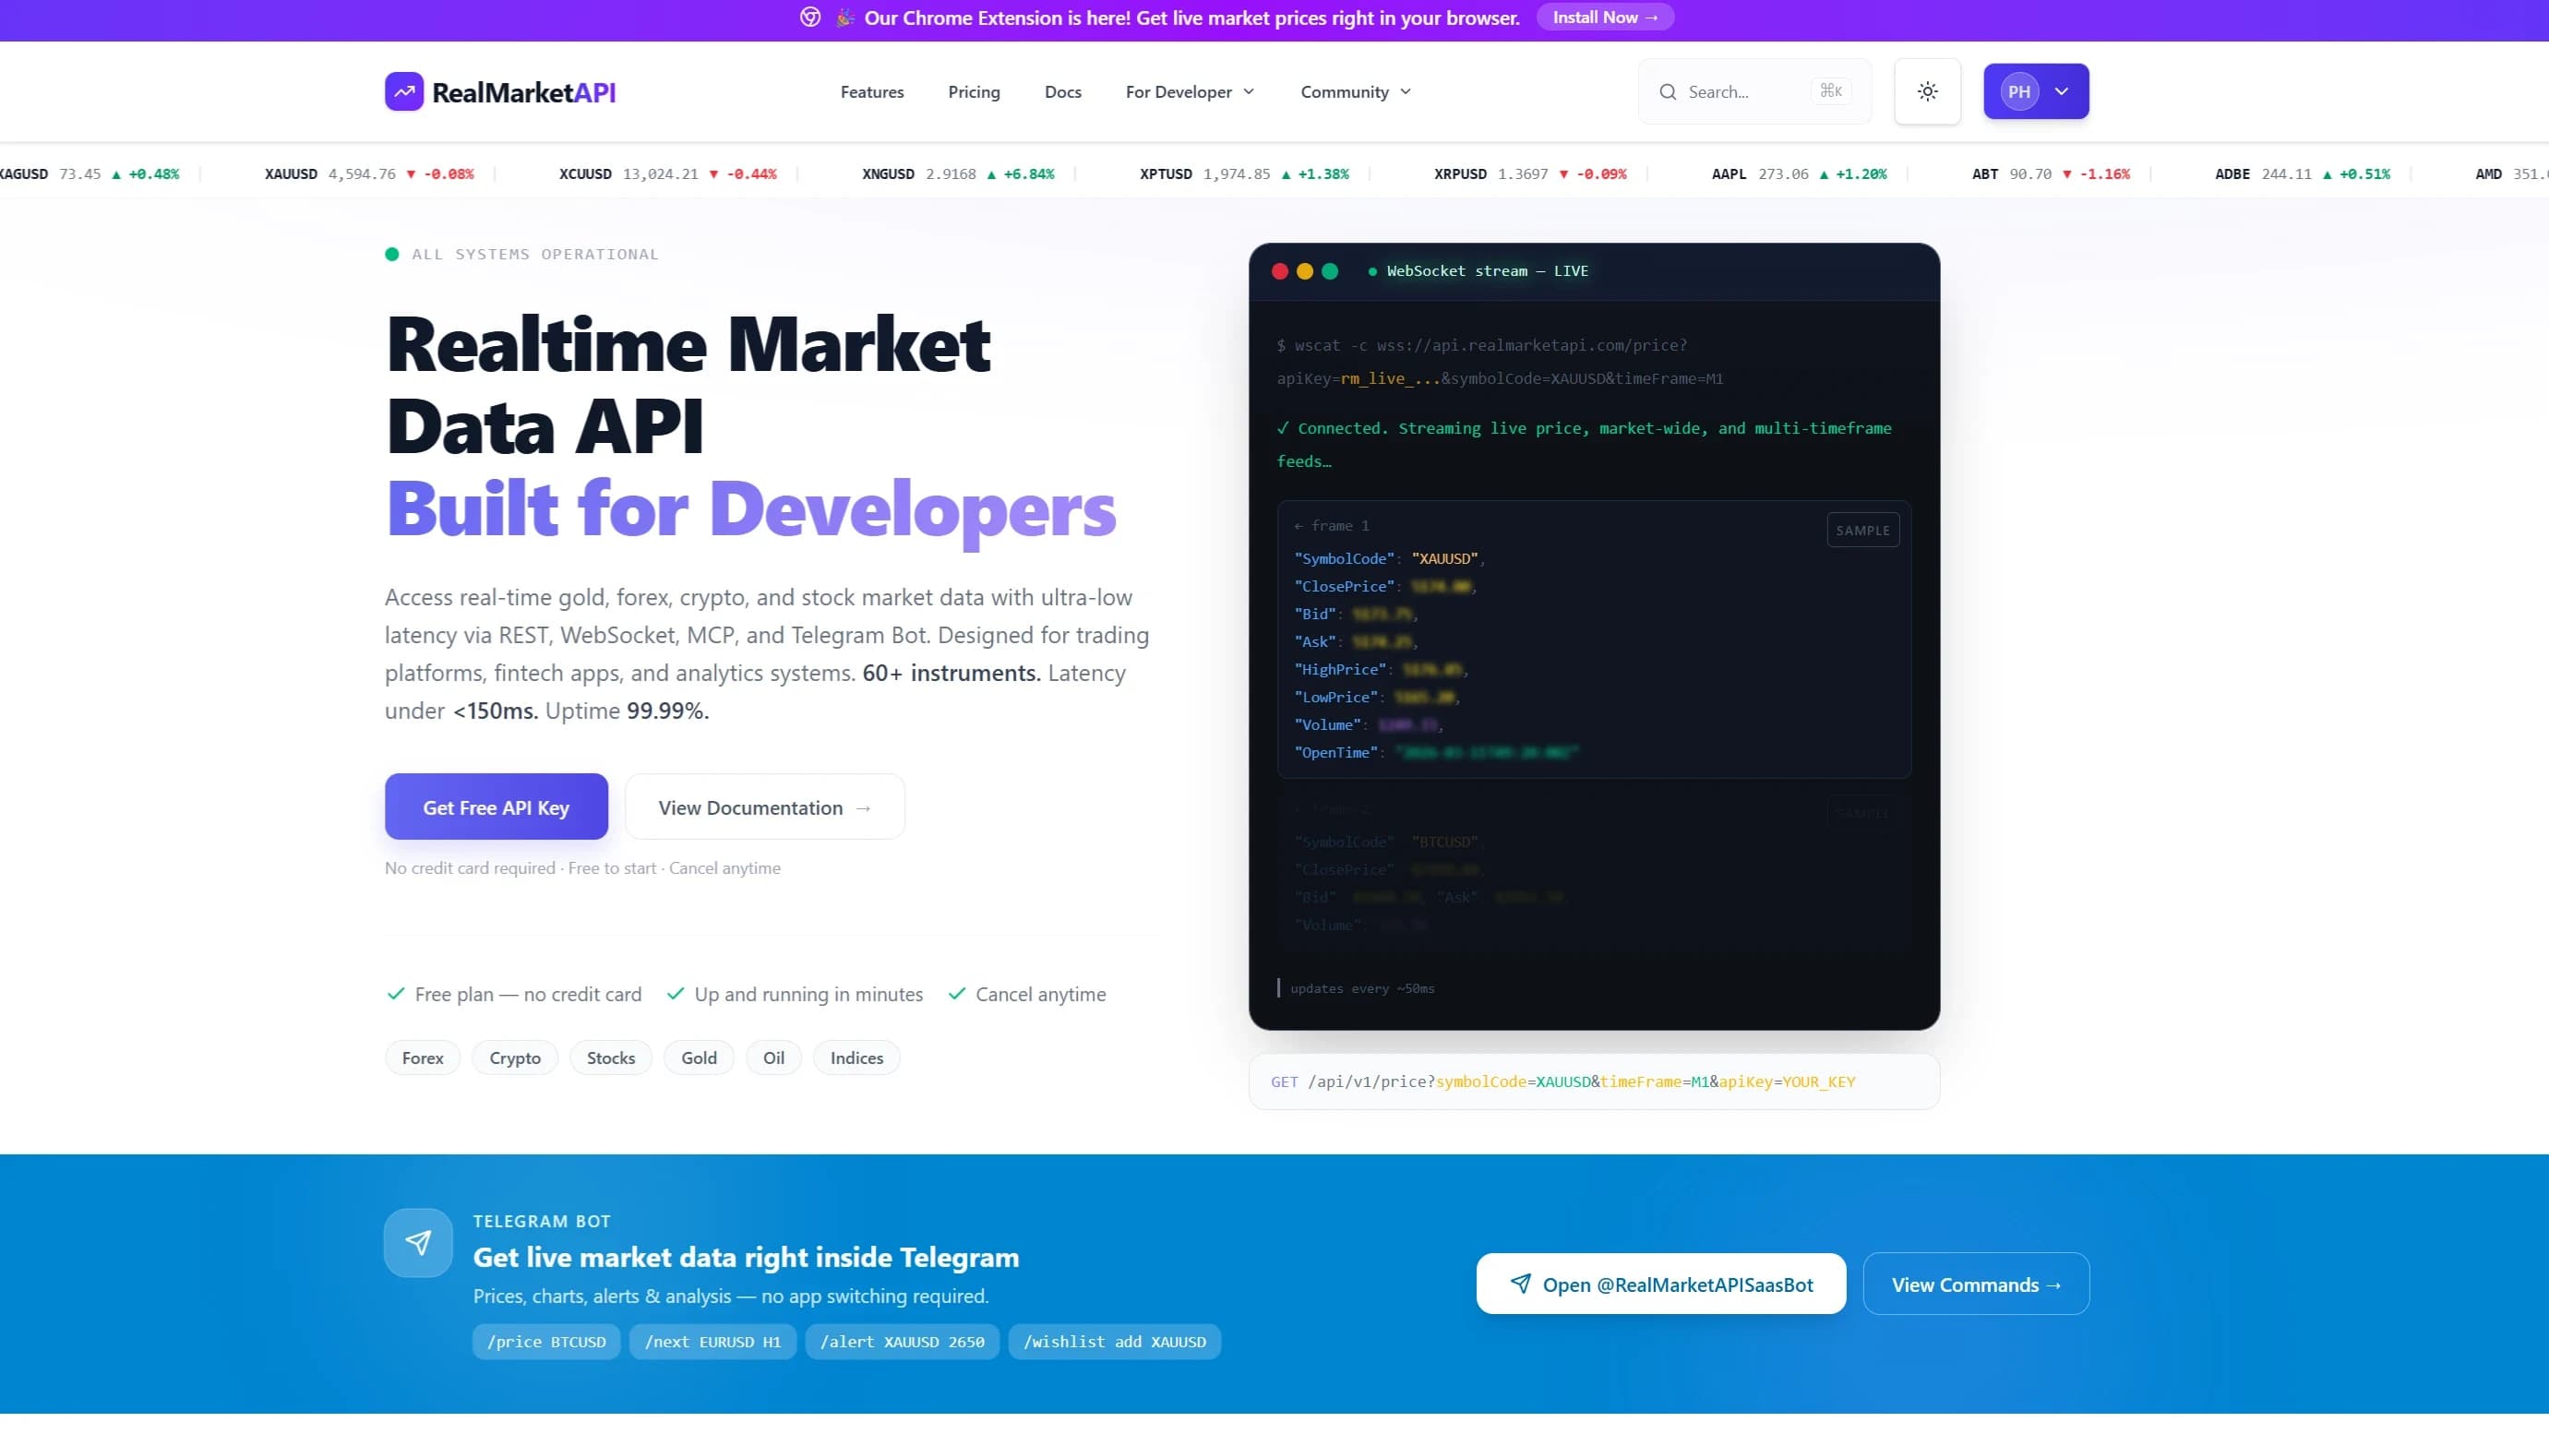Click the search magnifier icon

pyautogui.click(x=1668, y=92)
